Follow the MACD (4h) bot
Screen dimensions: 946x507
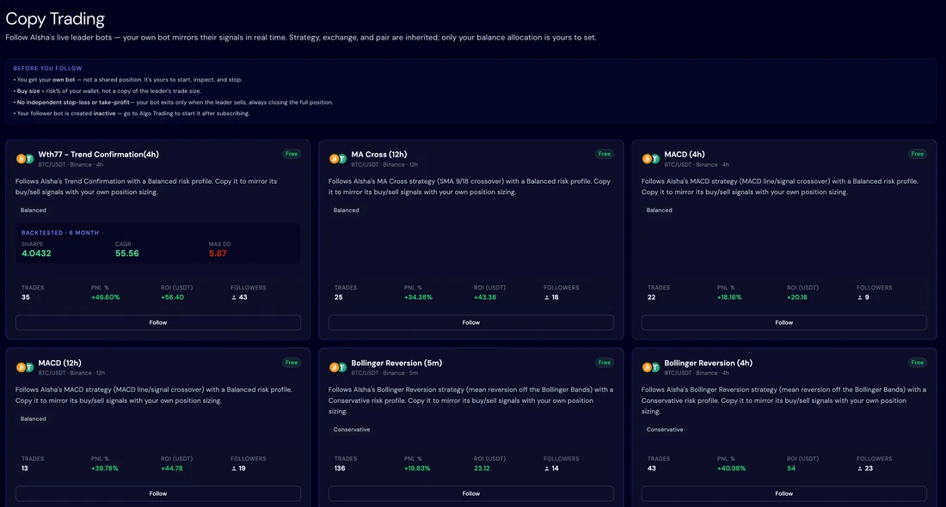tap(783, 322)
